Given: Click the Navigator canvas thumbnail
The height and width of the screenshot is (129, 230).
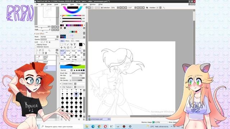Looking at the screenshot, I should click(x=47, y=16).
